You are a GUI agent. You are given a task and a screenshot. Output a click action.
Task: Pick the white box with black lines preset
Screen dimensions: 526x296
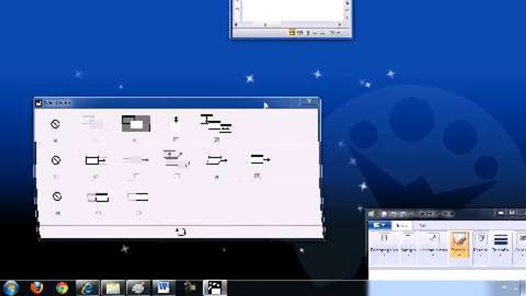tap(138, 197)
